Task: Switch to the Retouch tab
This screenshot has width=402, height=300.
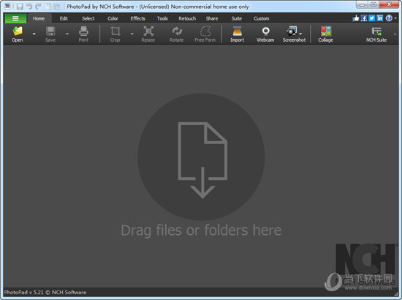Action: (187, 18)
